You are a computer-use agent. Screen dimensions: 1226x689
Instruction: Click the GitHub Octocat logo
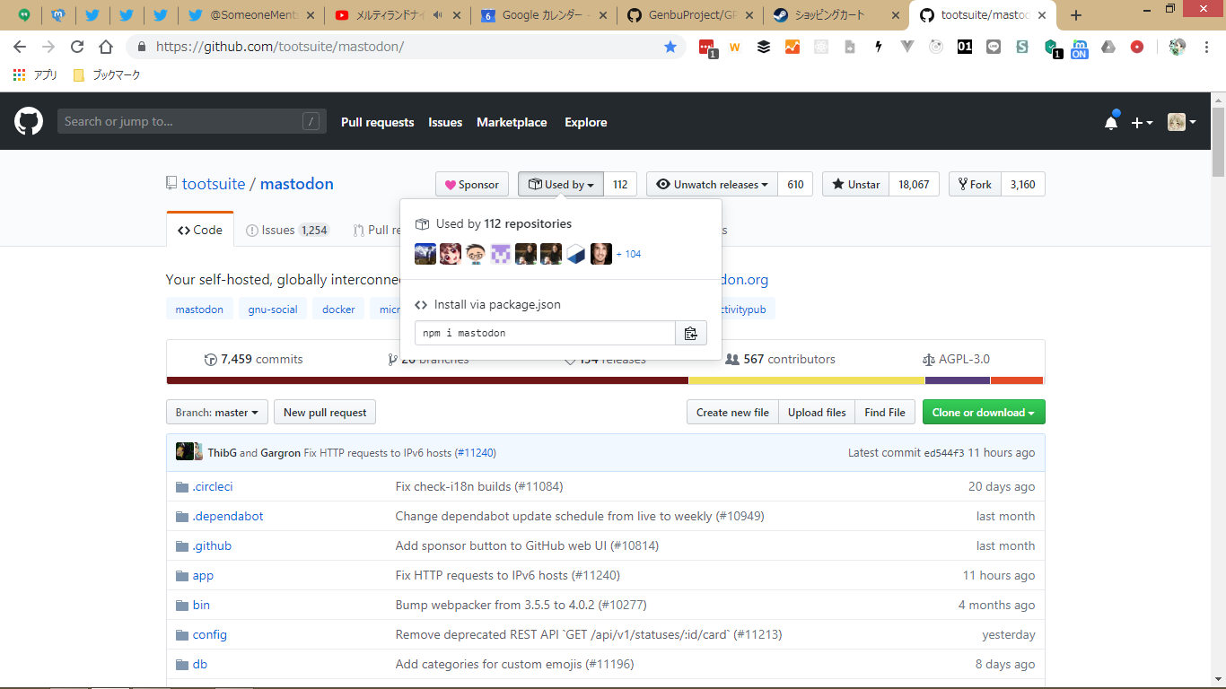pyautogui.click(x=29, y=121)
